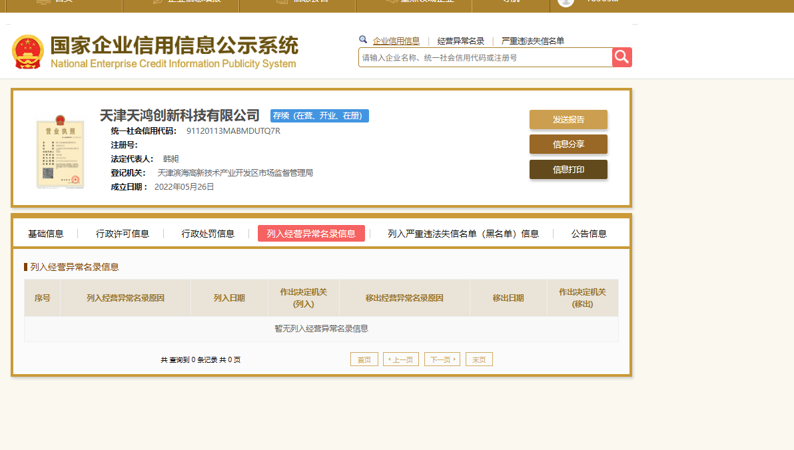Click the registration authority 天津滨海高新技术产业开发区市场监督管理局
The image size is (794, 450).
pyautogui.click(x=235, y=173)
